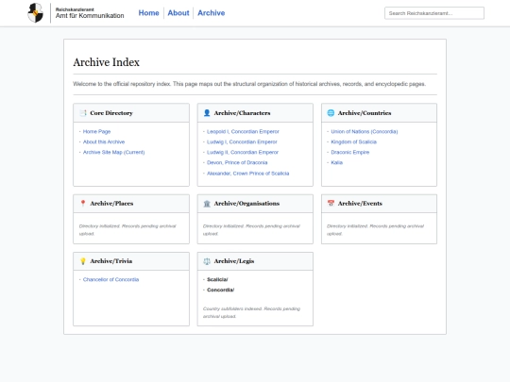Open Union of Nations (Concordia) link
The width and height of the screenshot is (510, 382).
point(365,131)
